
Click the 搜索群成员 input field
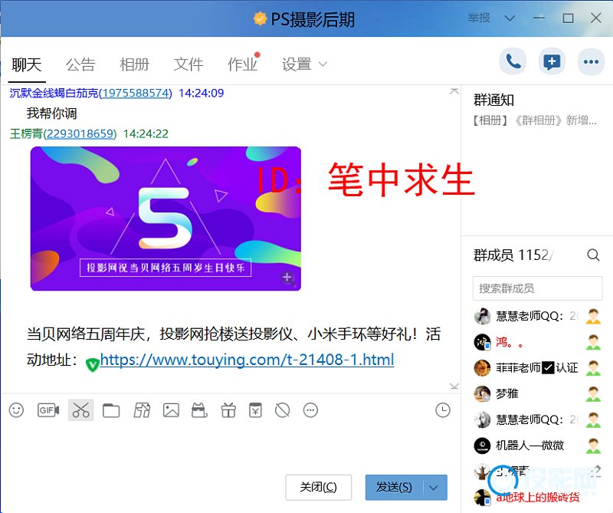(536, 288)
